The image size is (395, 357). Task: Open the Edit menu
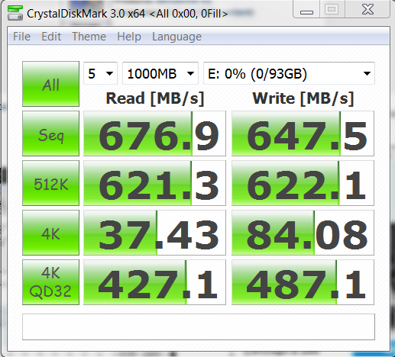[x=51, y=37]
